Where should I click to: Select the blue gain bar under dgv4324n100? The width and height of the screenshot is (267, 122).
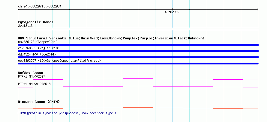tap(138, 57)
